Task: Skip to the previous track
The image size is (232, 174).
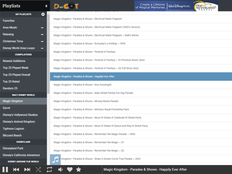Action: coord(16,169)
